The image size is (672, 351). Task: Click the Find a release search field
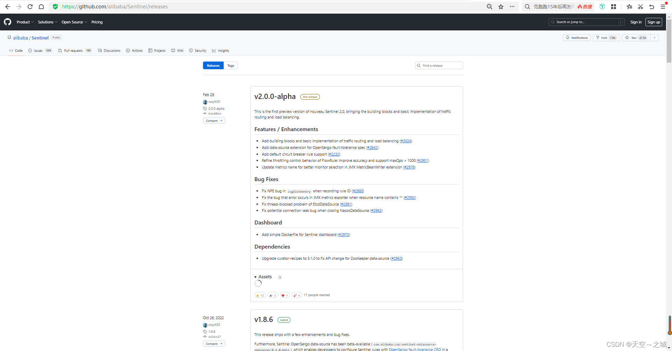(x=439, y=65)
